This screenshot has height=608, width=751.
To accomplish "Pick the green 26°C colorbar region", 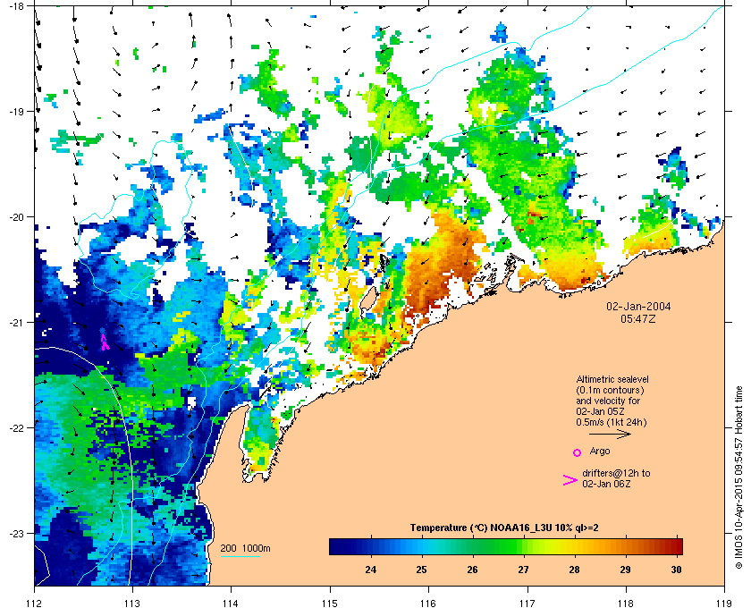I will 472,546.
